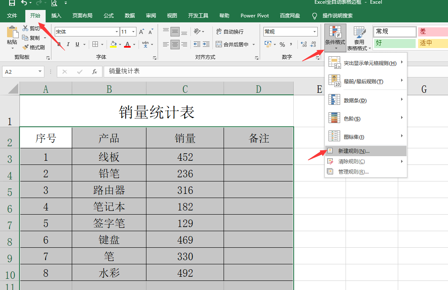Image resolution: width=448 pixels, height=290 pixels.
Task: Expand 数据条(D) submenu
Action: pos(366,100)
